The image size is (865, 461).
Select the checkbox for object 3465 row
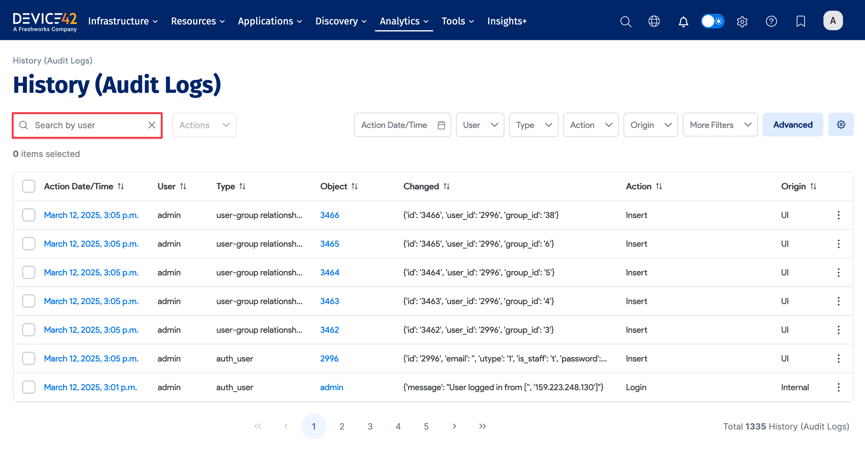click(28, 244)
